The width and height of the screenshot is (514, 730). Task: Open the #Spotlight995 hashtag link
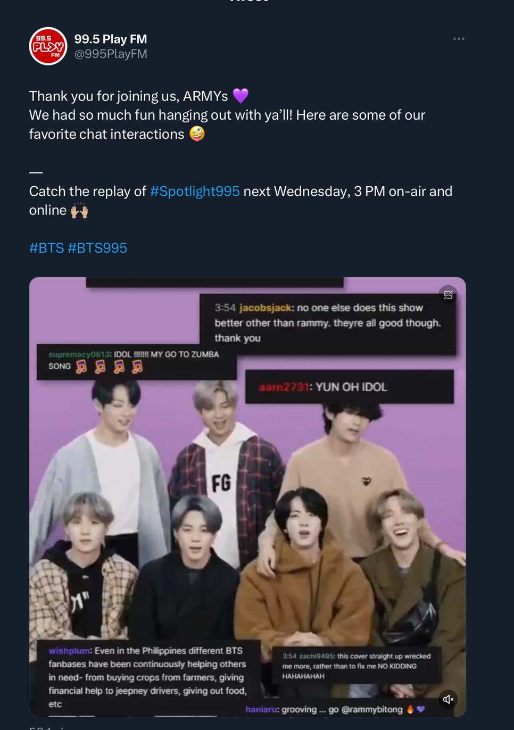(x=195, y=192)
